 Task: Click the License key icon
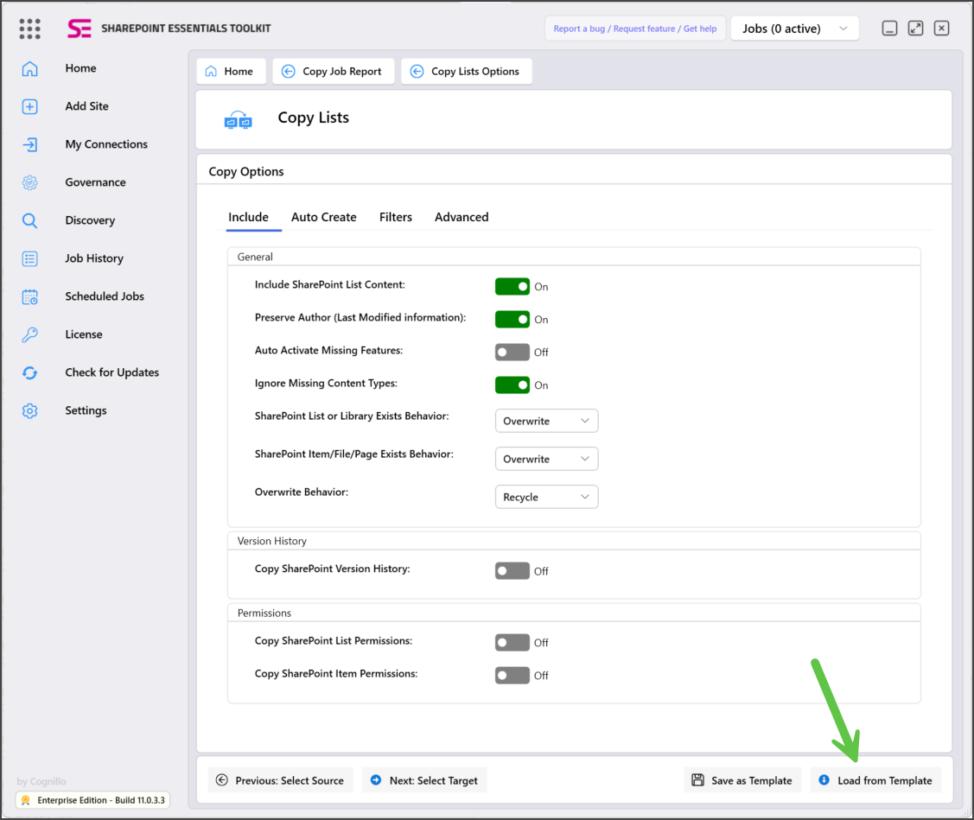pos(29,335)
